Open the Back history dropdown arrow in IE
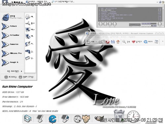 coord(96,42)
